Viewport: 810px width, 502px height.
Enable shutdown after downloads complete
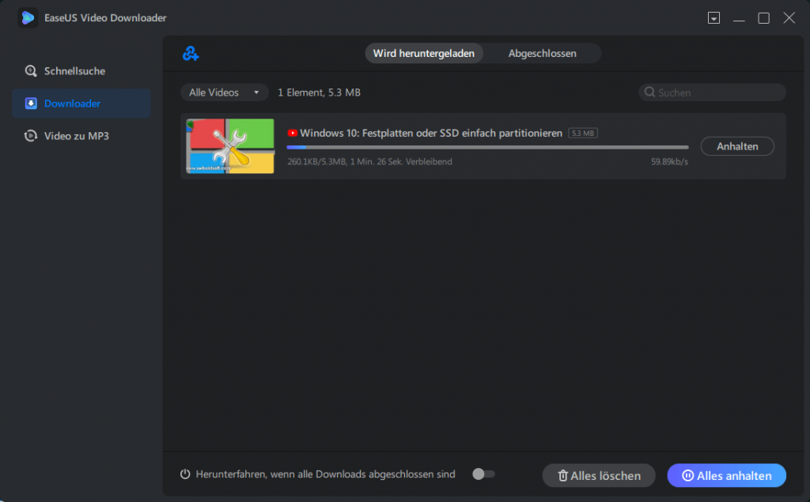[x=483, y=474]
